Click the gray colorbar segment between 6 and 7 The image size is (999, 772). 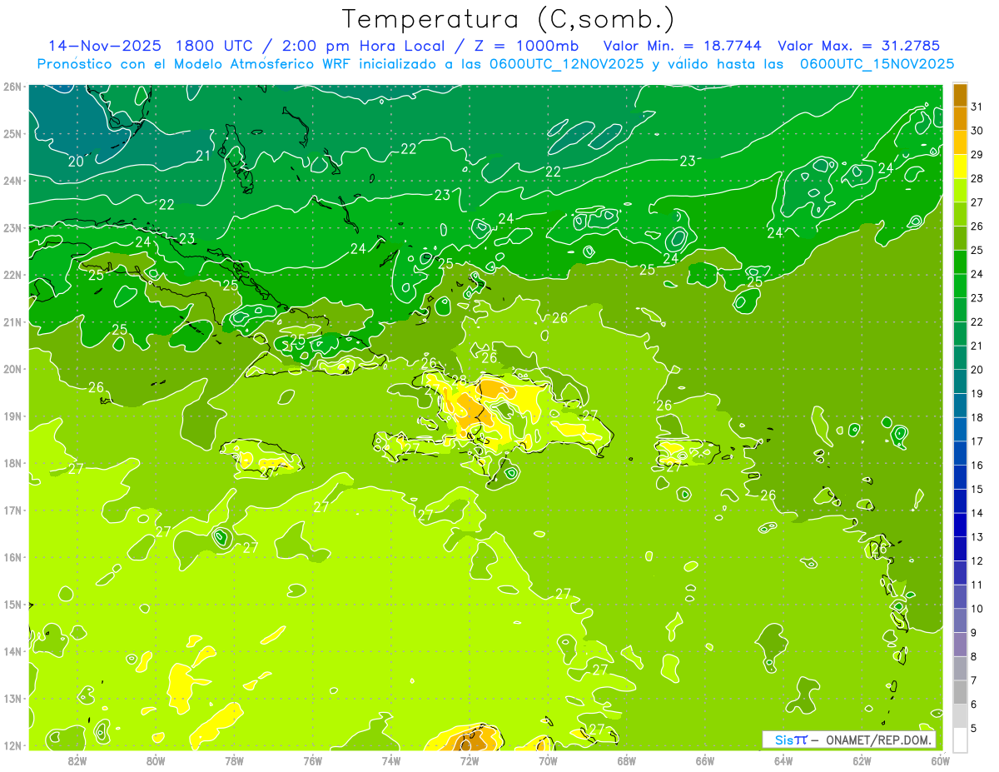[x=960, y=692]
